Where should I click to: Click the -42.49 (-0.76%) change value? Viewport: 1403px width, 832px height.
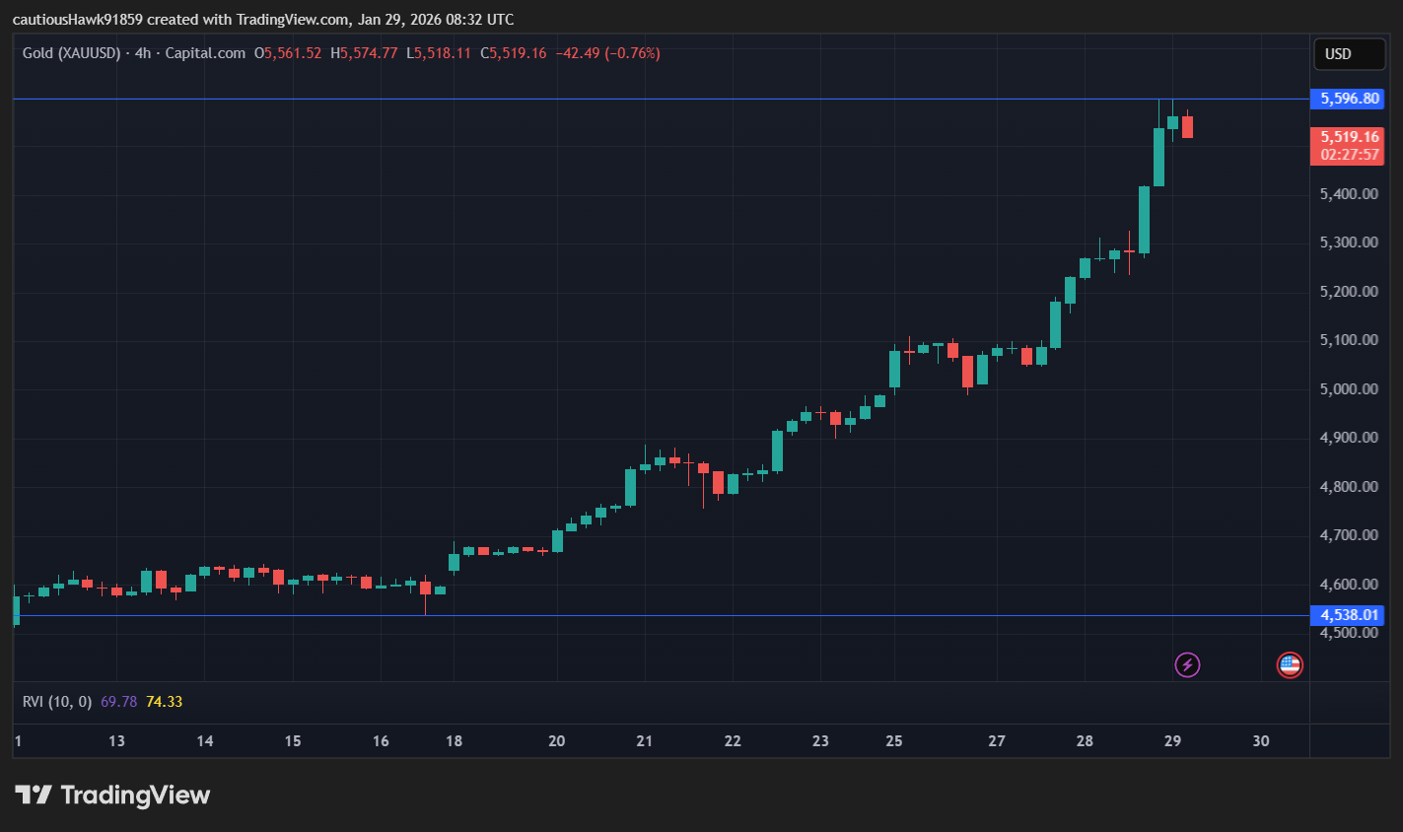[607, 53]
